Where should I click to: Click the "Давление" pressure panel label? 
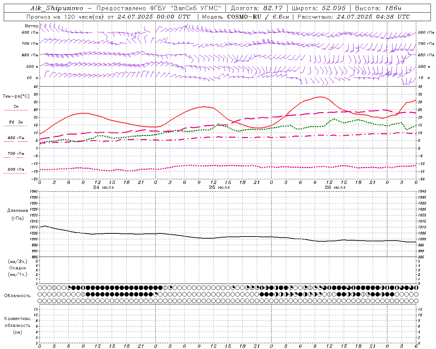tap(18, 211)
